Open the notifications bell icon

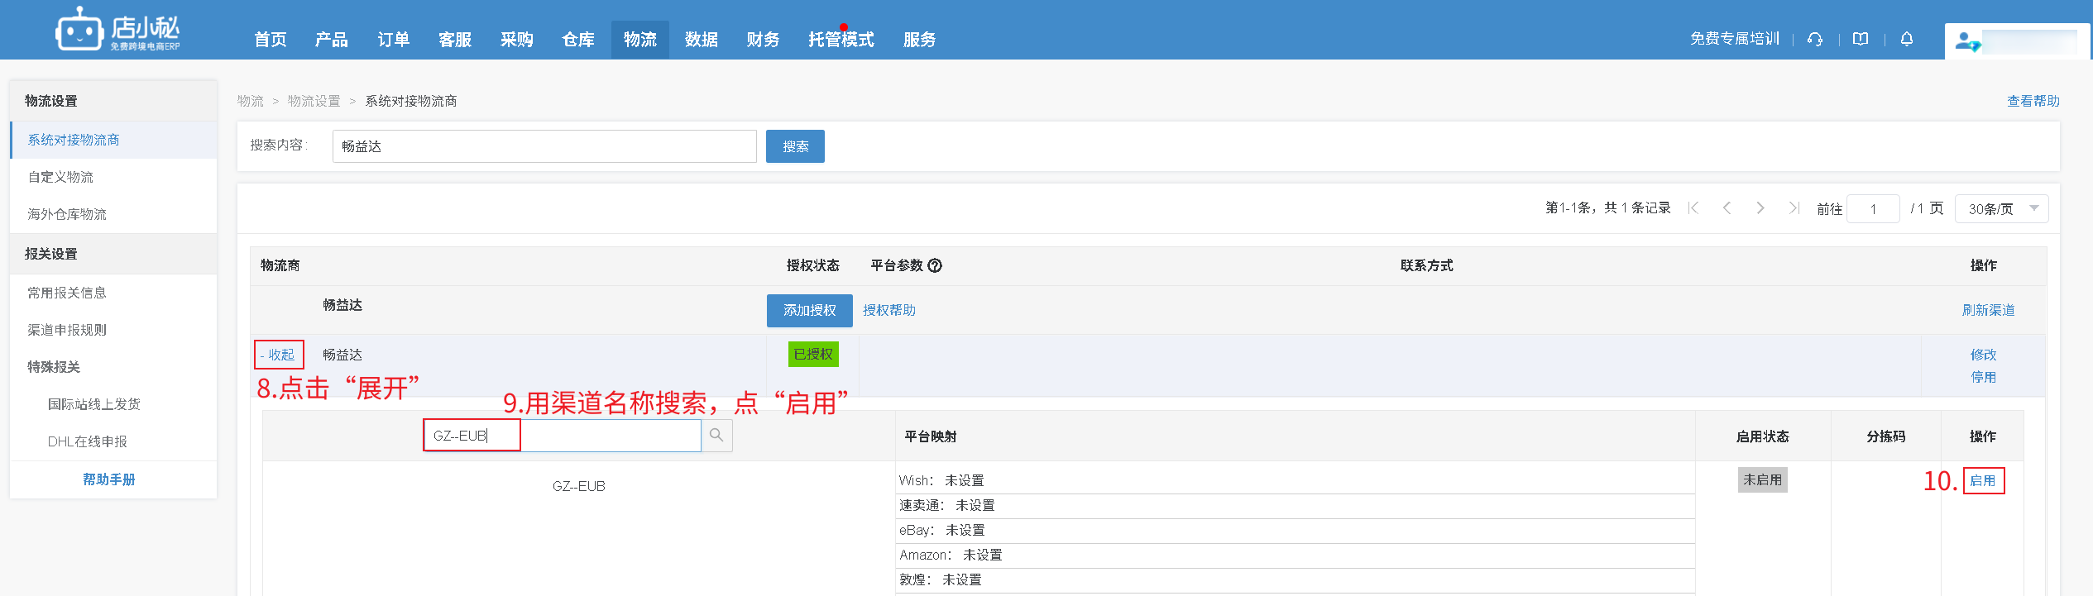pyautogui.click(x=1907, y=39)
